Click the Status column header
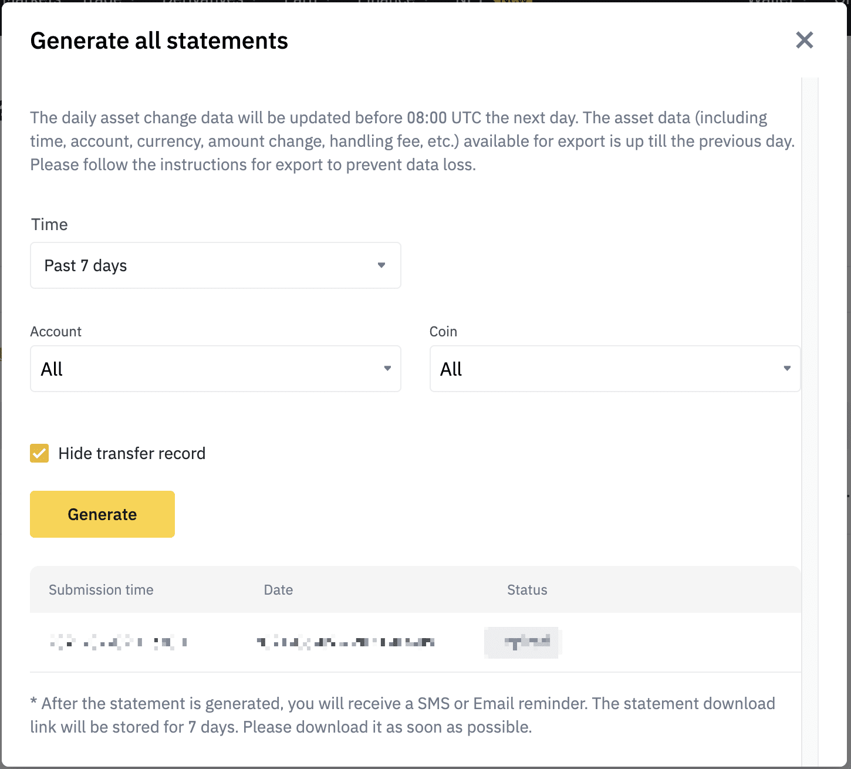The width and height of the screenshot is (851, 769). [x=527, y=590]
